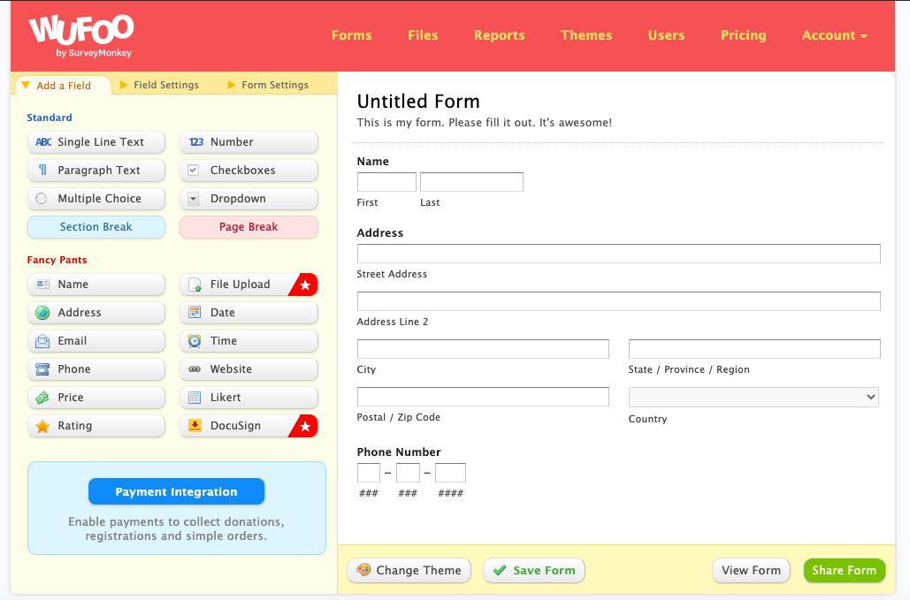
Task: Click the City input field
Action: 483,349
